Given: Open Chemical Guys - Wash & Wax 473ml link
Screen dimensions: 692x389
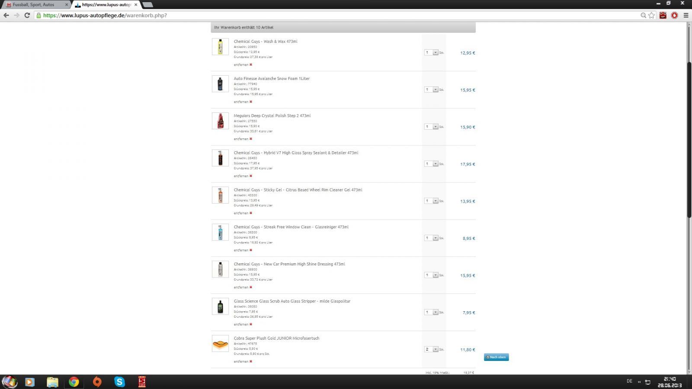Looking at the screenshot, I should [x=266, y=41].
